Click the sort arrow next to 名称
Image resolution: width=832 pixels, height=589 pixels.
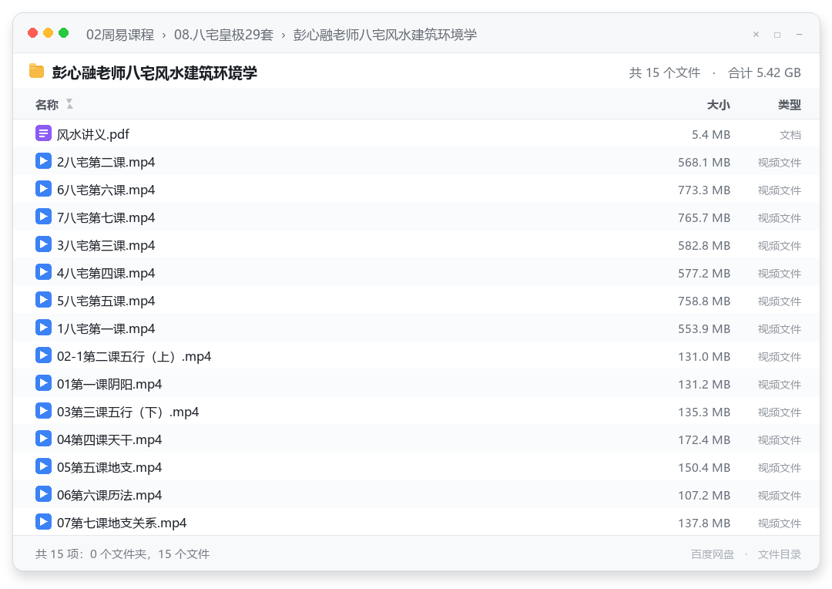pyautogui.click(x=69, y=104)
